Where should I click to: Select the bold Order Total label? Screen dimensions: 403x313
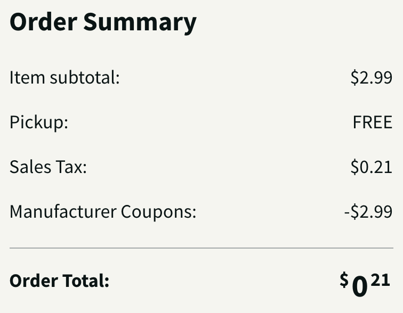click(x=59, y=281)
